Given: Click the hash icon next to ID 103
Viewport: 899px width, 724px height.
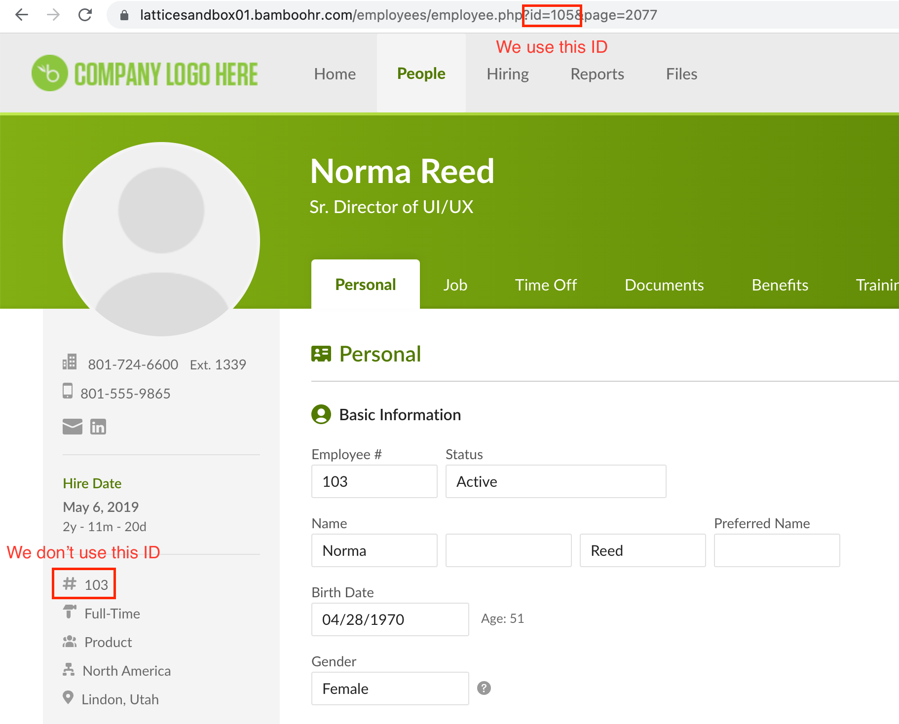Looking at the screenshot, I should pos(69,584).
